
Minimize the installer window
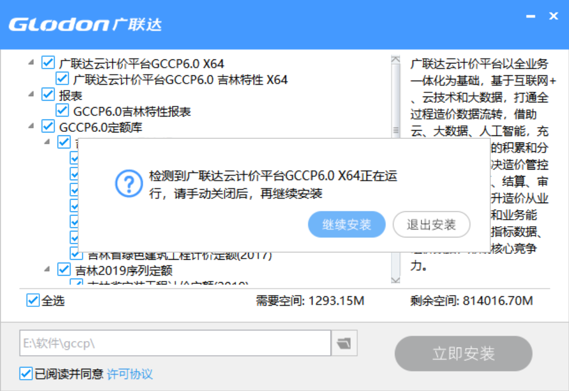531,16
